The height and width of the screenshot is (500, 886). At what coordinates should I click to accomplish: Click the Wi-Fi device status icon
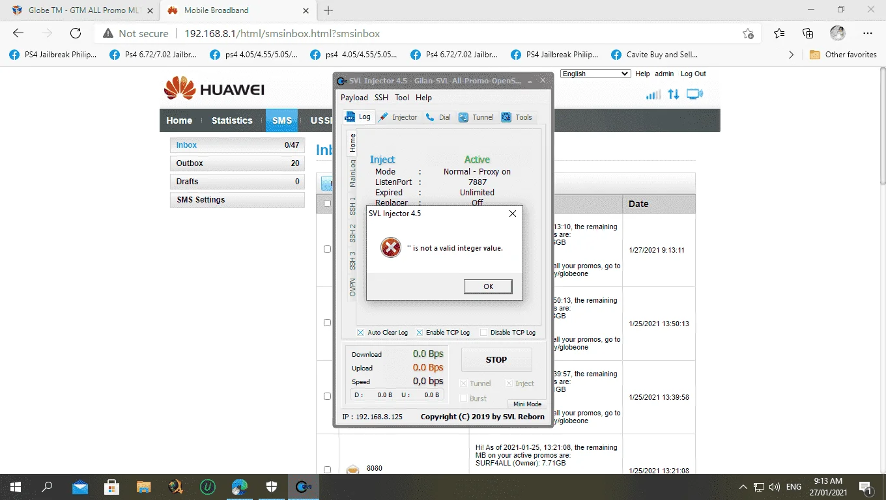tap(695, 95)
